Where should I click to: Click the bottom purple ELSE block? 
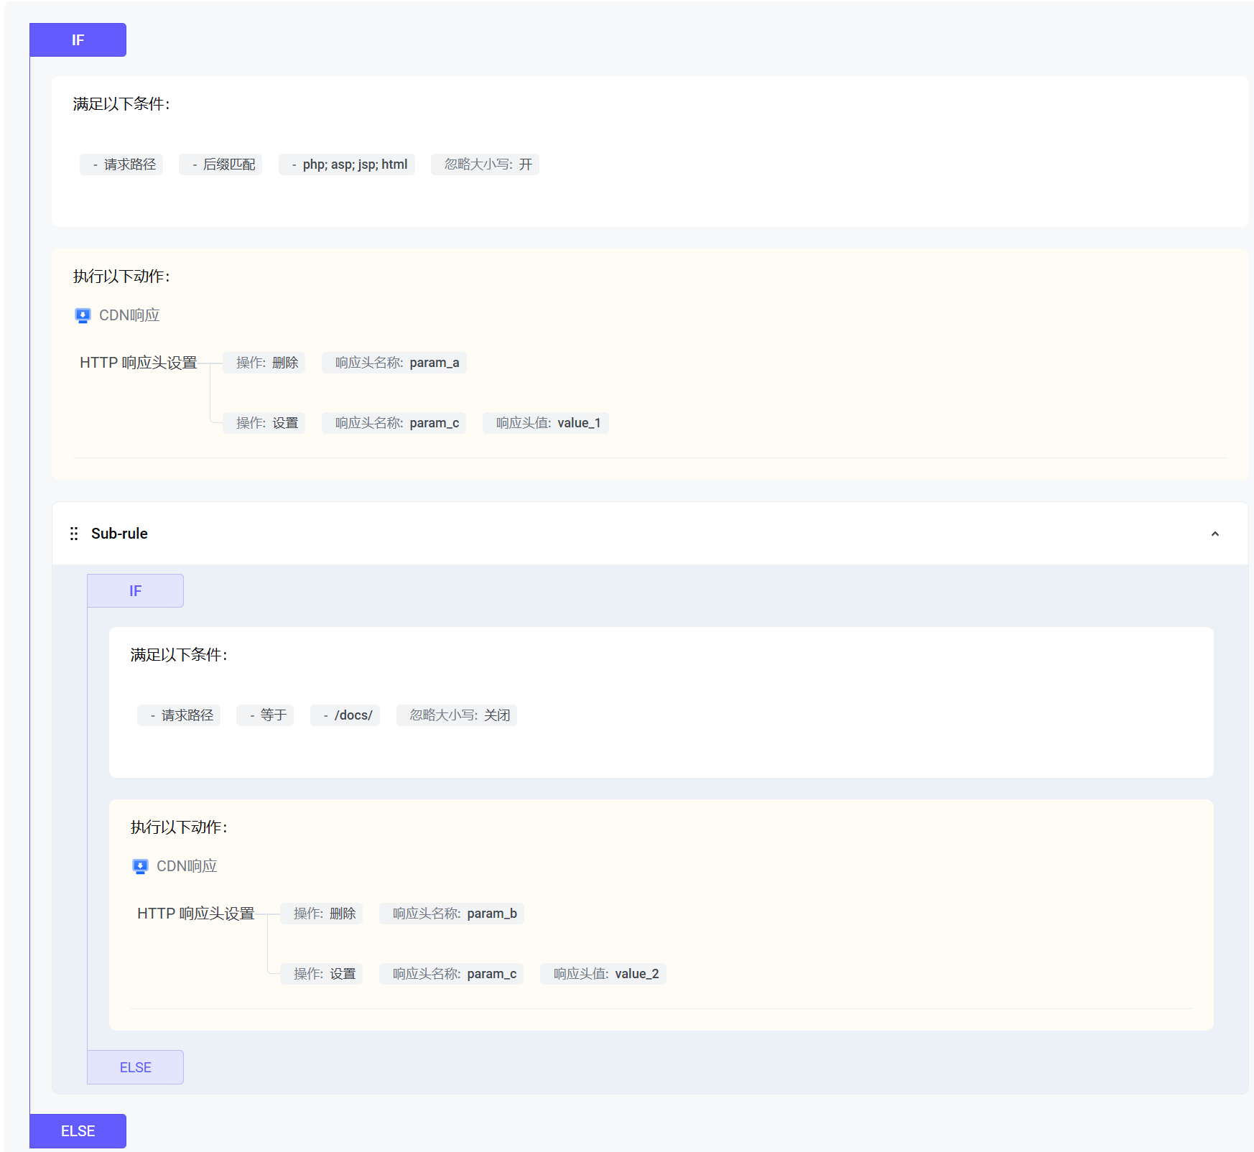(78, 1130)
